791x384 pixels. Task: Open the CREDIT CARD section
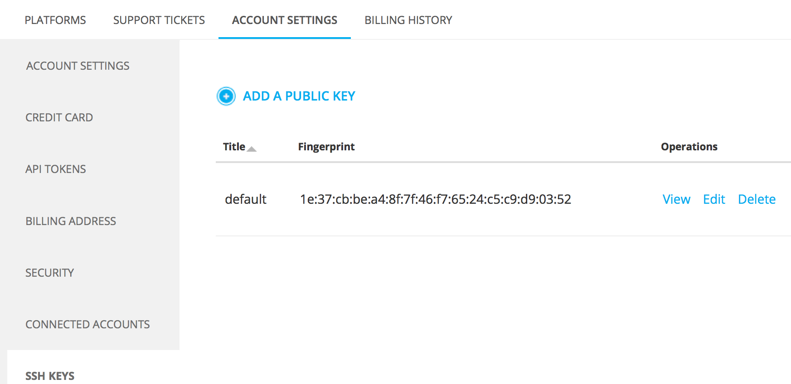[x=59, y=117]
